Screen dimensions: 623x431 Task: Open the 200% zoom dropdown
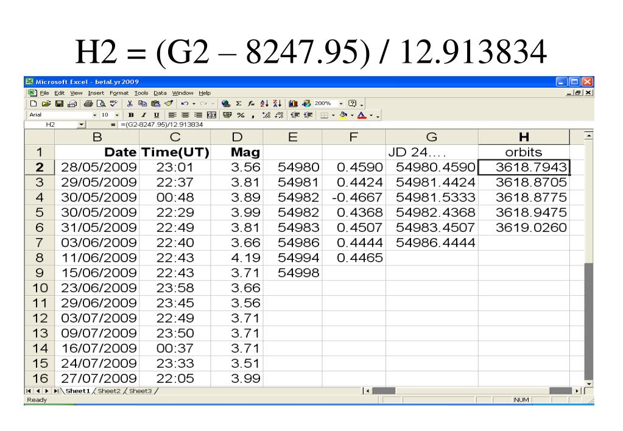click(x=341, y=103)
